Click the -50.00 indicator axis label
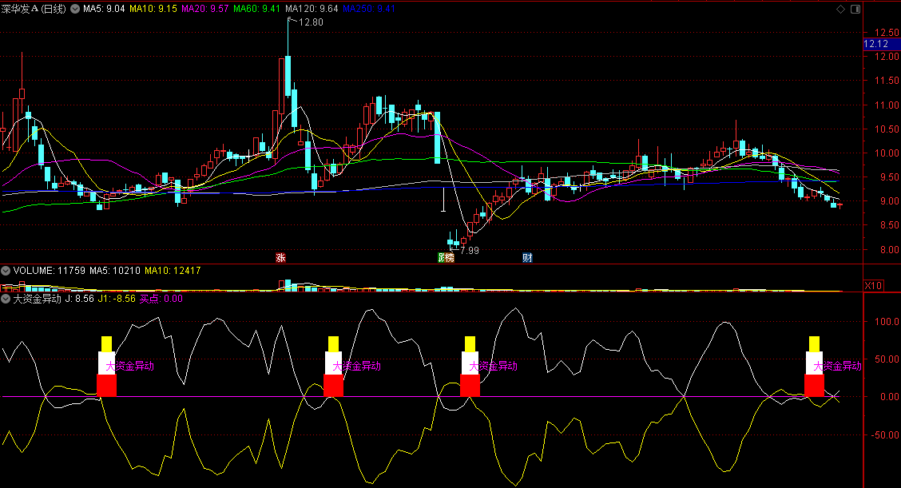This screenshot has height=488, width=901. [886, 435]
